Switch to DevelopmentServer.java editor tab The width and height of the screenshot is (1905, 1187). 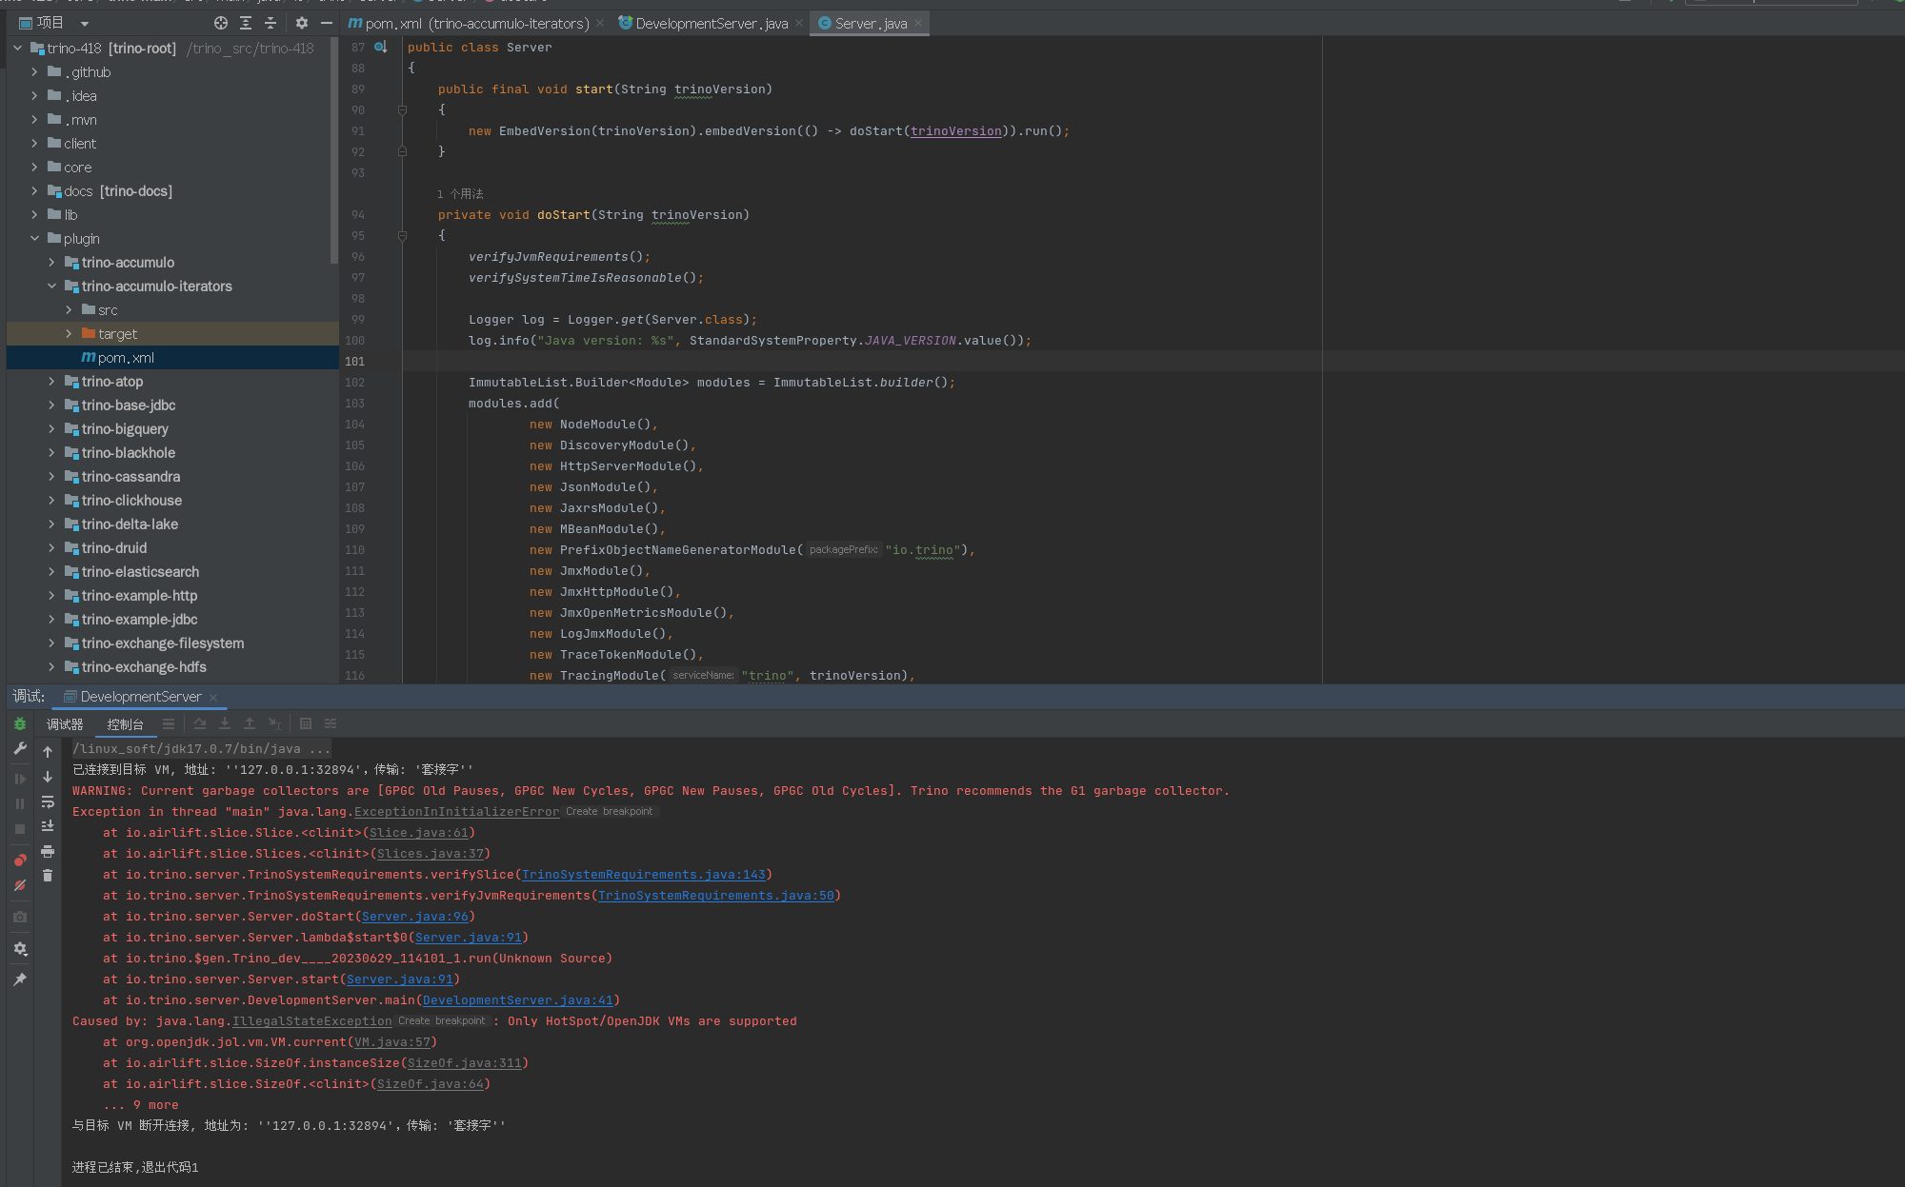(711, 23)
